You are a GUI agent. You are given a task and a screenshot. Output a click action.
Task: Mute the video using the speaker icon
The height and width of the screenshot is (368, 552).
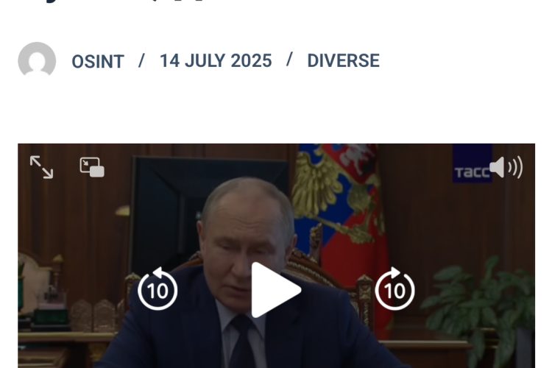[506, 167]
